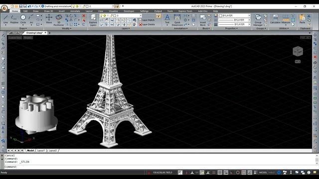This screenshot has width=319, height=179.
Task: Click the Open folder icon in quick access
Action: tap(16, 6)
